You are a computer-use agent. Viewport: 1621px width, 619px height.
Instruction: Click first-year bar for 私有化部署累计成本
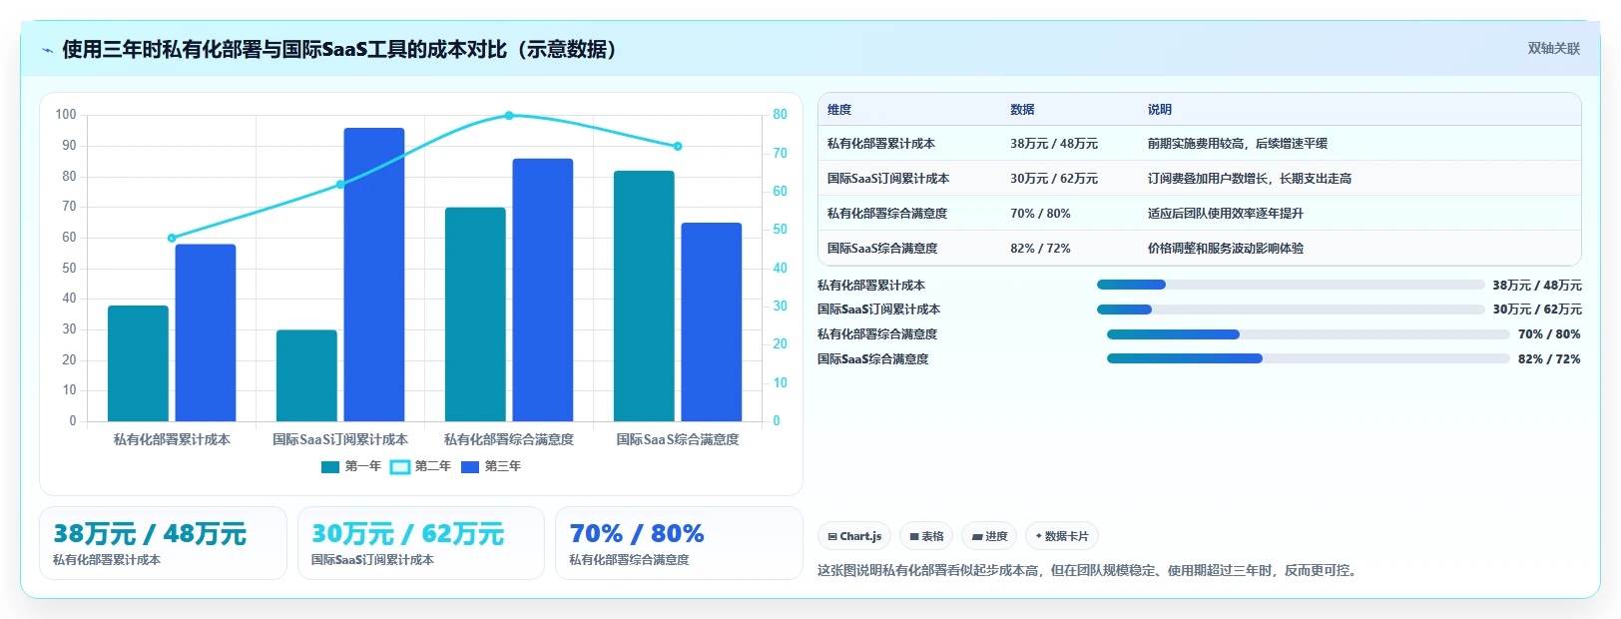[138, 363]
